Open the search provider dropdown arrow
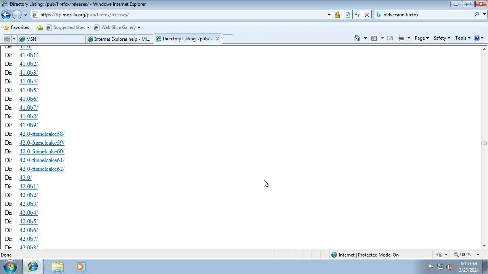This screenshot has height=274, width=488. 484,15
